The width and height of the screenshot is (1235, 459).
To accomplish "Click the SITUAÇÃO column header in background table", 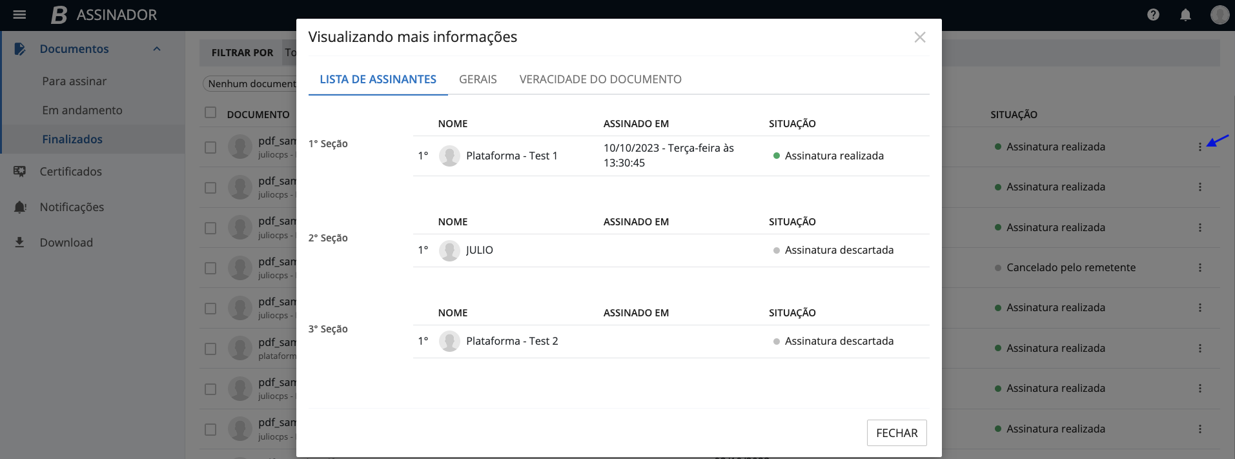I will 1014,115.
